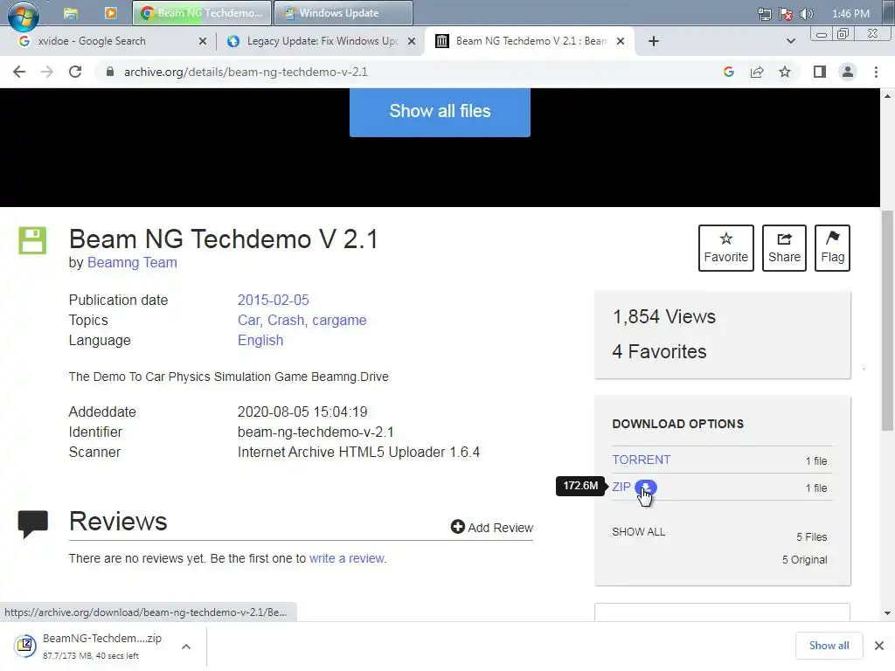This screenshot has height=671, width=895.
Task: Open Windows Explorer from the taskbar
Action: (x=70, y=13)
